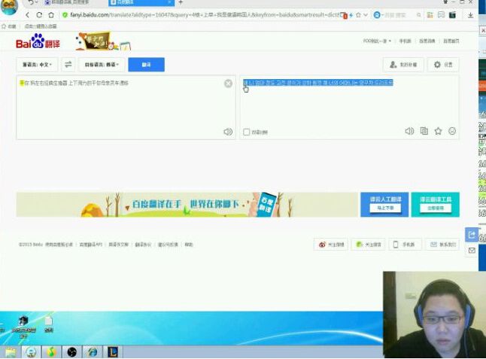The height and width of the screenshot is (359, 486).
Task: Click the desktop document file icon
Action: tap(49, 324)
